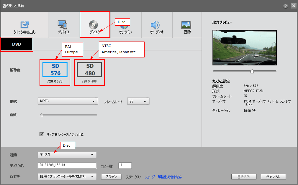
Task: Open the 形式 MPEG format dropdown
Action: click(68, 101)
